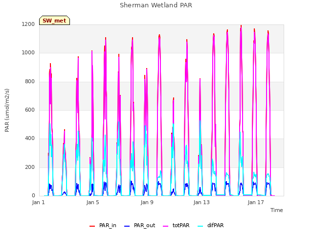Viewport: 313px width, 235px height.
Task: Click the red PAR_in legend swatch
Action: [92, 226]
